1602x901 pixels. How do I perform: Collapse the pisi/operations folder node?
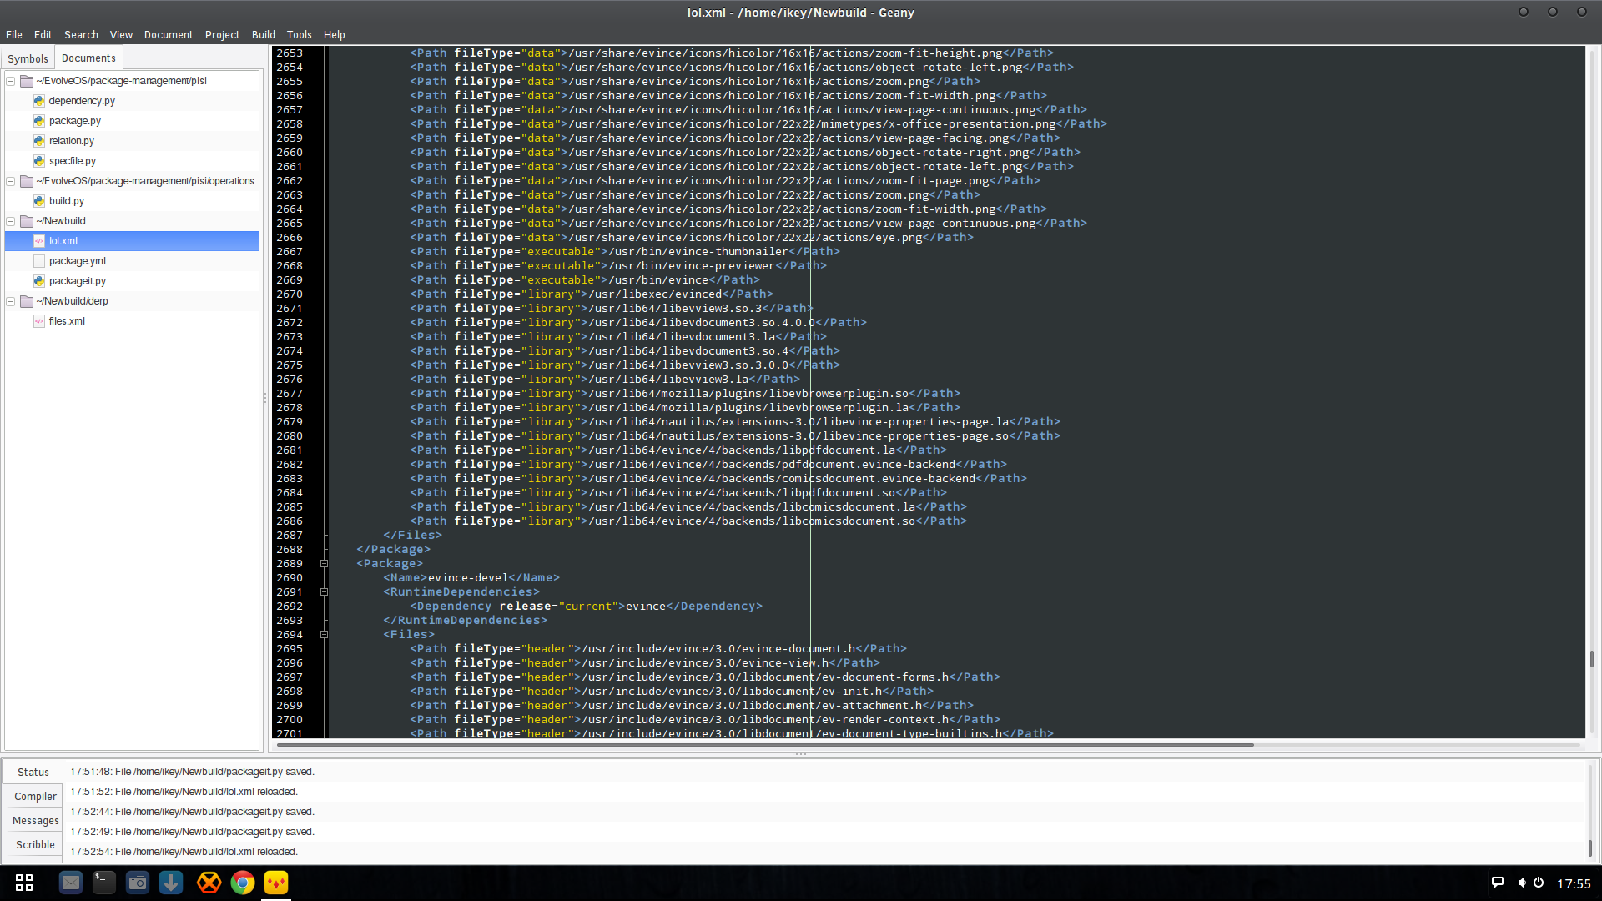[x=11, y=181]
